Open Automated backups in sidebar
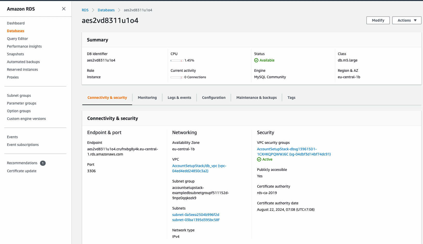The height and width of the screenshot is (244, 423). point(23,62)
